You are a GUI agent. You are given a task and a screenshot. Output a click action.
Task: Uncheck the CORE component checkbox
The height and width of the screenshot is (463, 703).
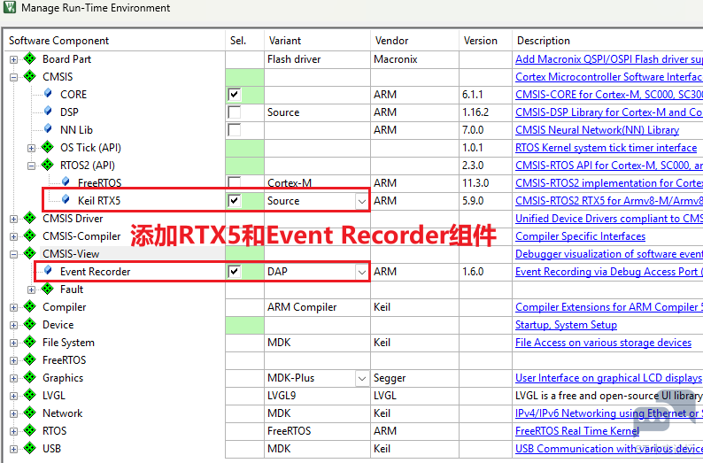(234, 95)
